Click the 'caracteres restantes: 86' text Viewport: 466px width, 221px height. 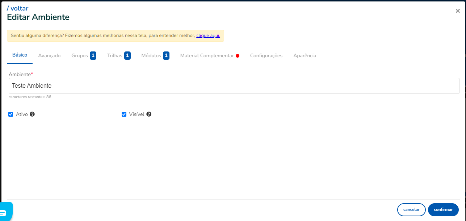tap(30, 97)
